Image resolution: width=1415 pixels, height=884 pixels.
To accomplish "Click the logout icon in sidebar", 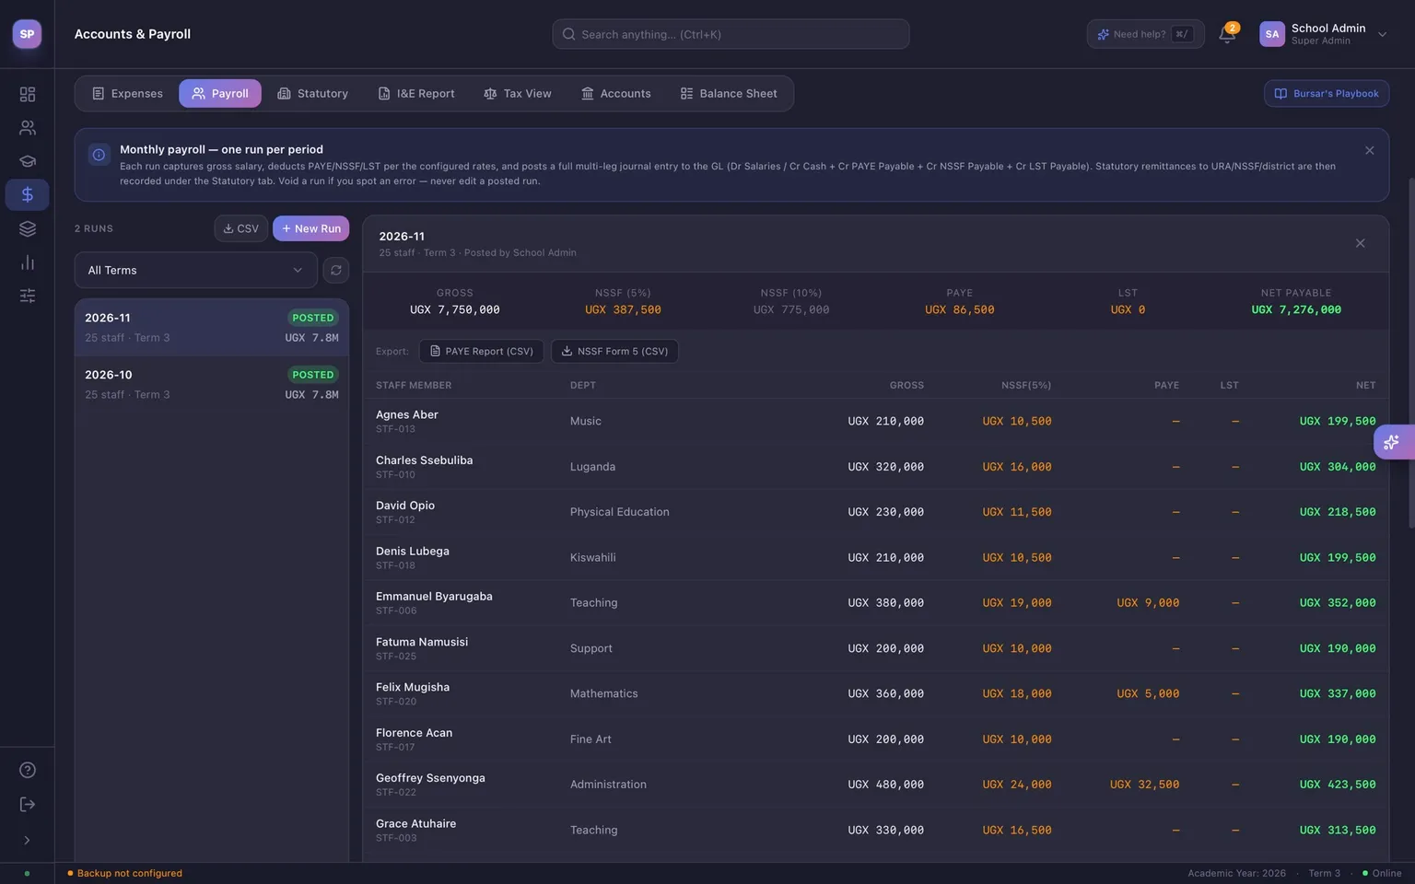I will [28, 804].
